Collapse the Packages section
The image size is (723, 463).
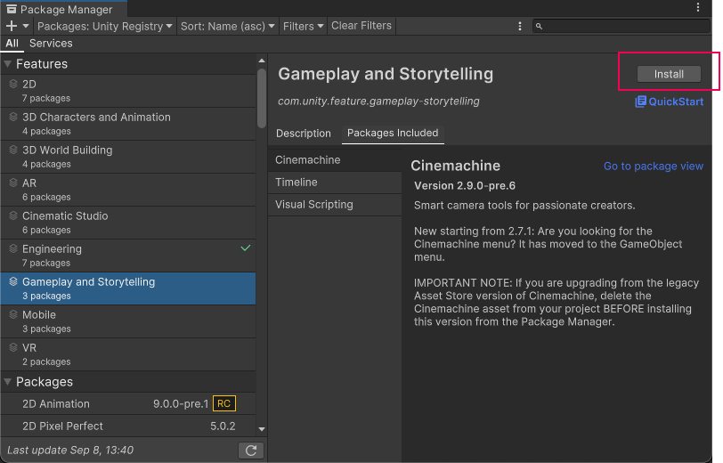(8, 382)
